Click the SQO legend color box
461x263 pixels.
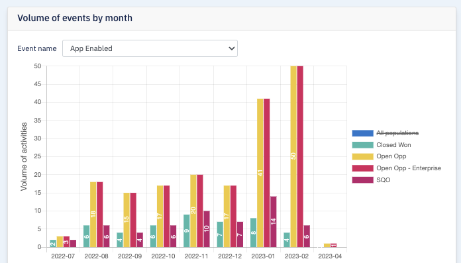click(x=362, y=180)
